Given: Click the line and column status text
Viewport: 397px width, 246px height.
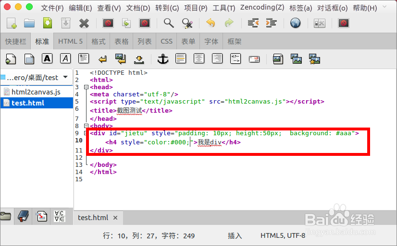Looking at the screenshot, I should (x=149, y=236).
